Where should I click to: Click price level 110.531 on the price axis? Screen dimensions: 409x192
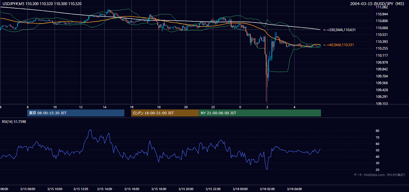point(382,35)
